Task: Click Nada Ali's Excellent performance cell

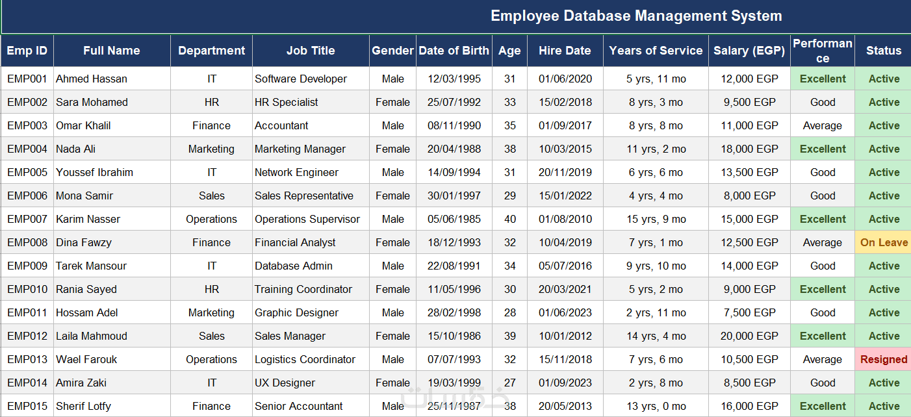Action: tap(823, 149)
